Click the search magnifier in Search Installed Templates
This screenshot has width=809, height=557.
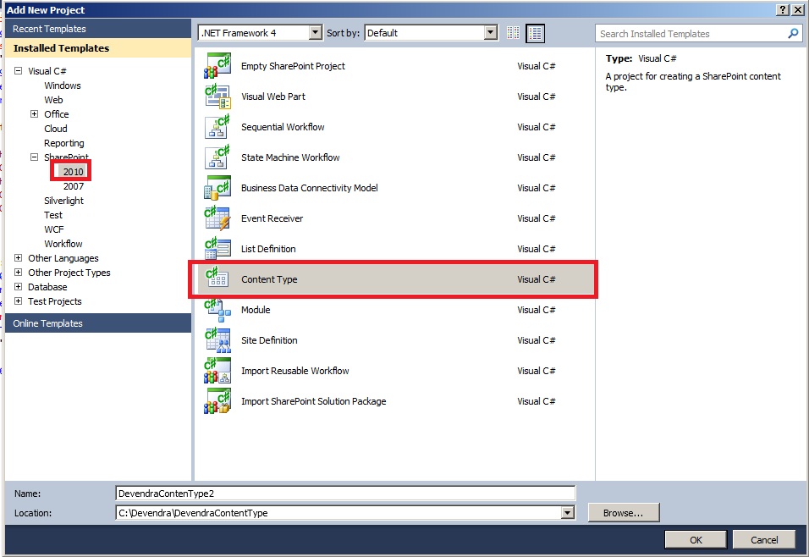[793, 33]
